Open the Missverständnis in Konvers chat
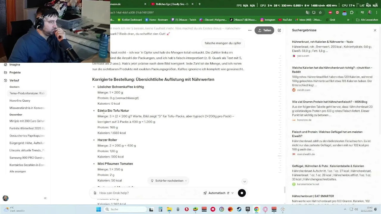 pyautogui.click(x=27, y=108)
